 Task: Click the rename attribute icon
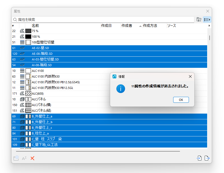tap(24, 158)
